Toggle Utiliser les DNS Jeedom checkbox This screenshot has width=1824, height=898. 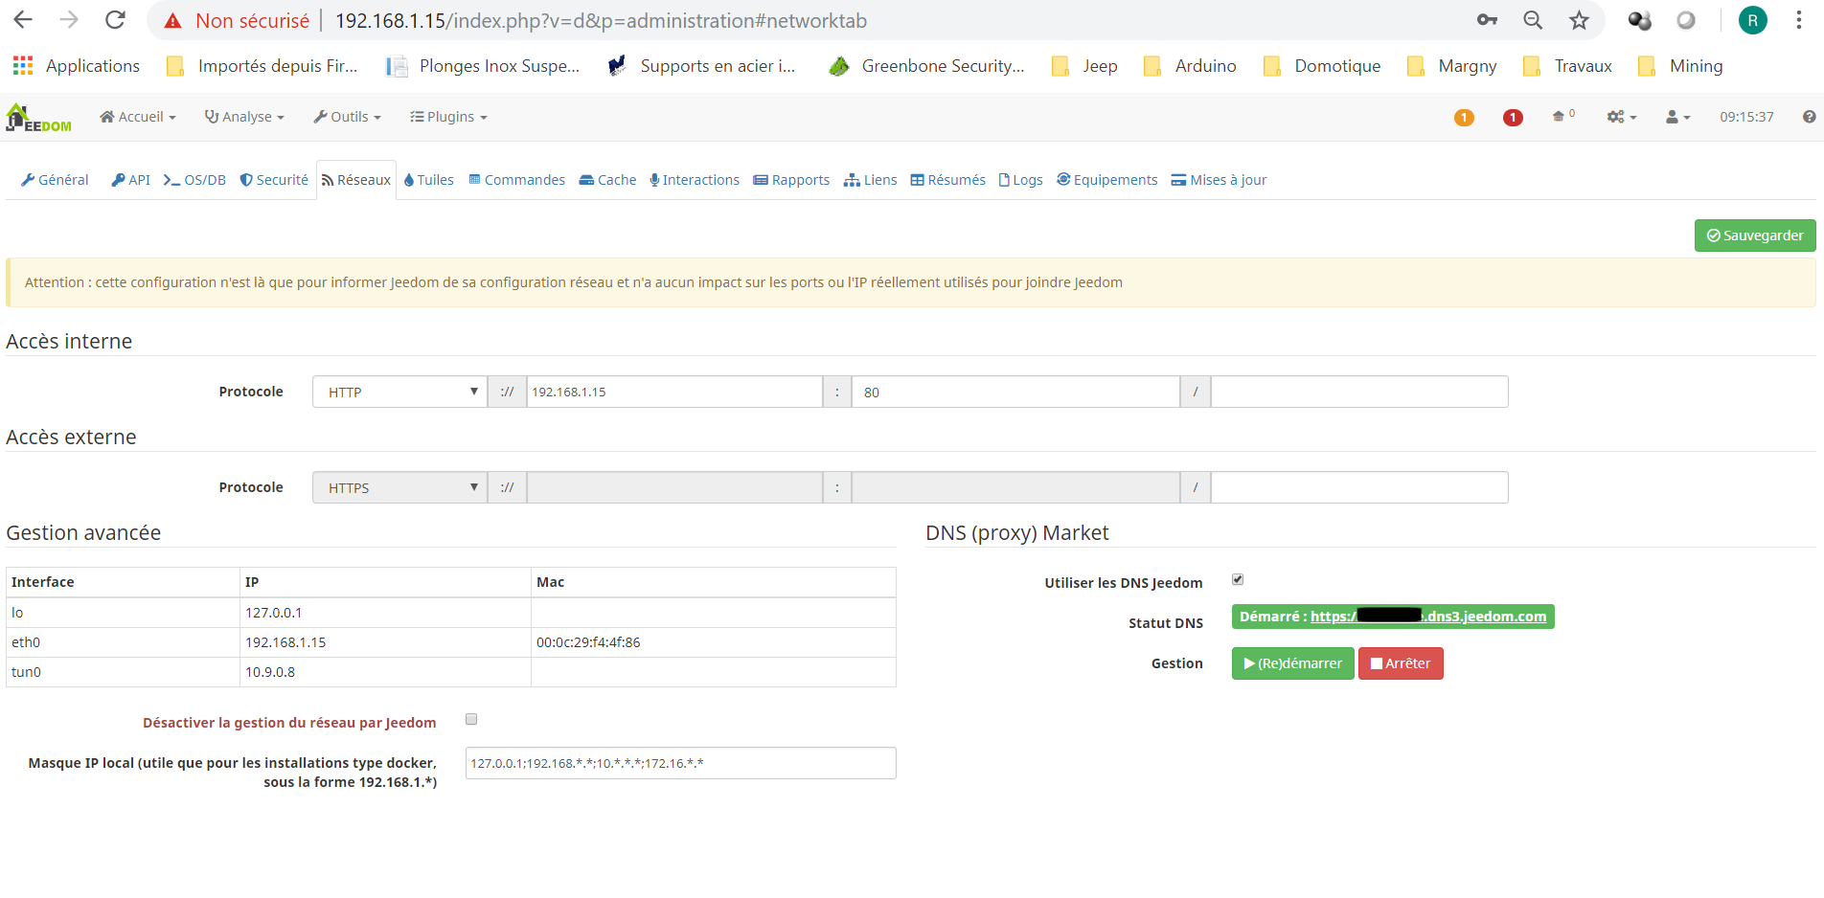pyautogui.click(x=1238, y=579)
